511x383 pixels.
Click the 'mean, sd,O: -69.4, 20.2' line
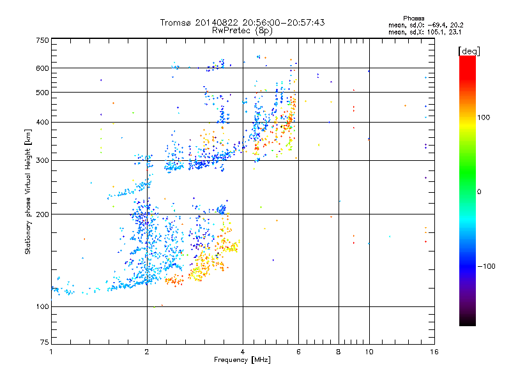pos(425,25)
